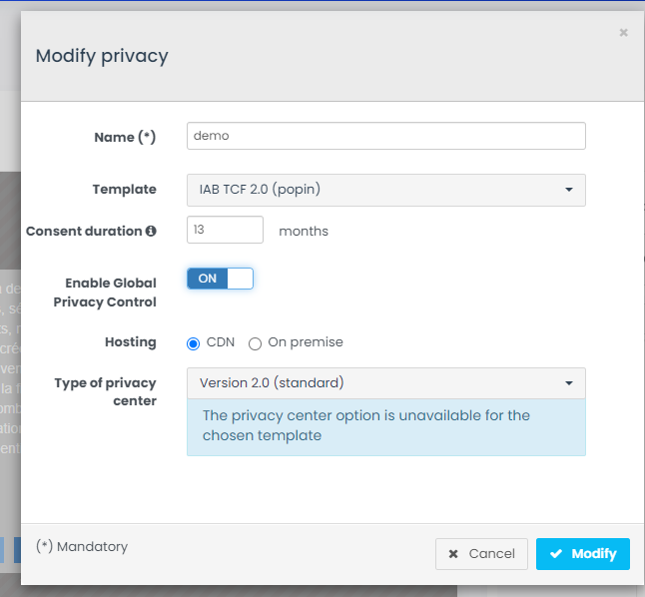Viewport: 645px width, 597px height.
Task: Open the IAB TCF 2.0 (popin) template dropdown
Action: coord(385,190)
